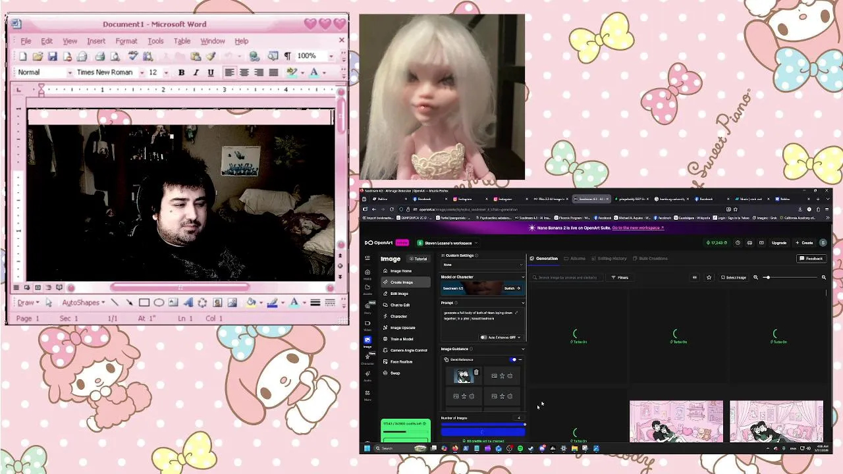Click the Select Image button

click(734, 278)
